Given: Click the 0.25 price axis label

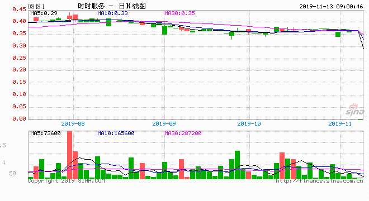Looking at the screenshot, I should 19,58.
